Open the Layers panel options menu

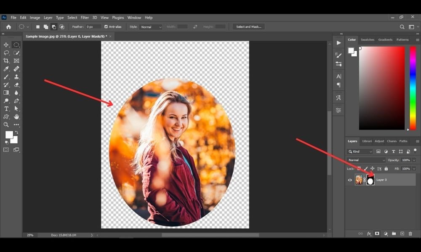(418, 141)
